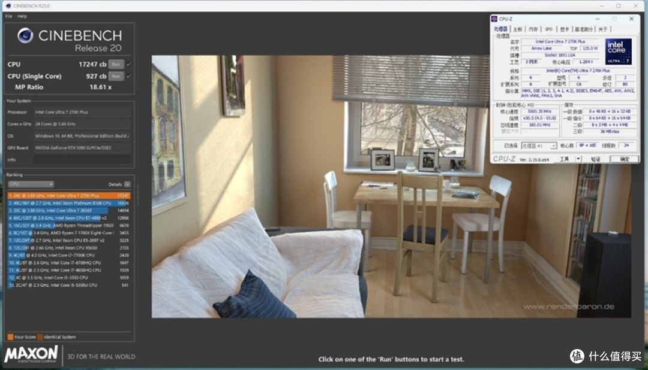Open the processor selection dropdown in CPU-Z
Viewport: 648px width, 370px height.
point(539,145)
